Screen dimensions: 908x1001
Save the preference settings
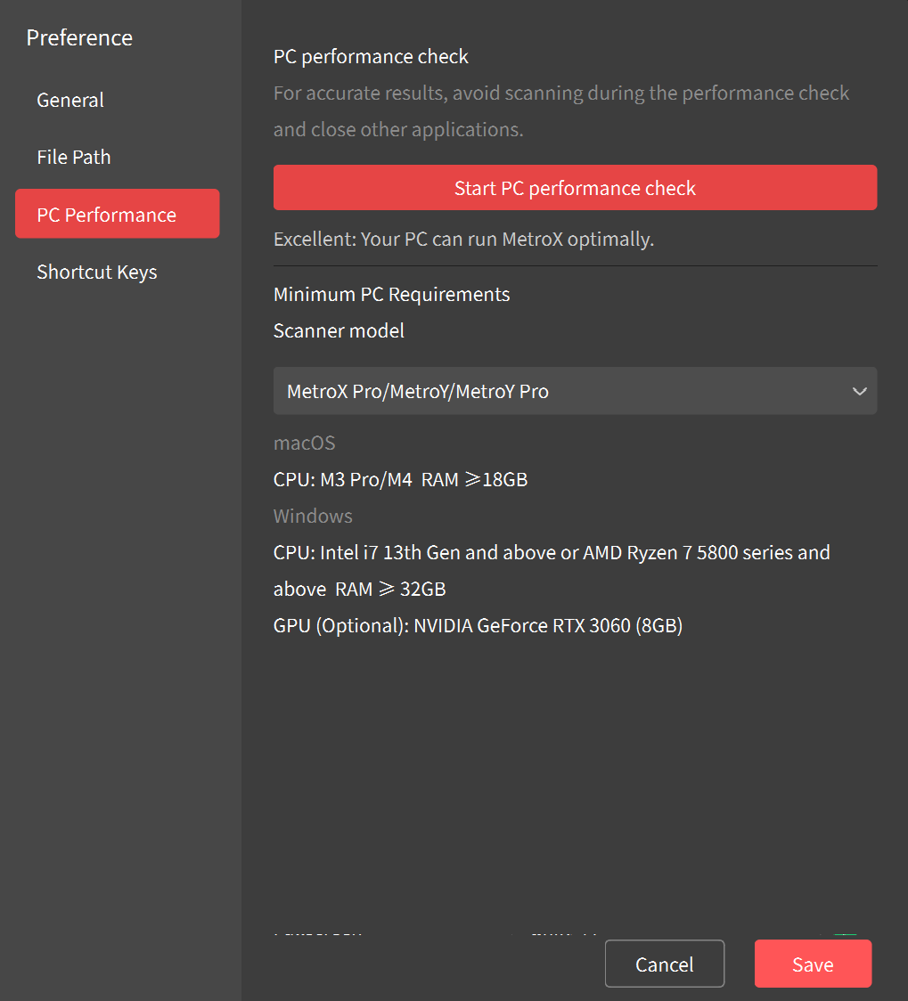[812, 964]
